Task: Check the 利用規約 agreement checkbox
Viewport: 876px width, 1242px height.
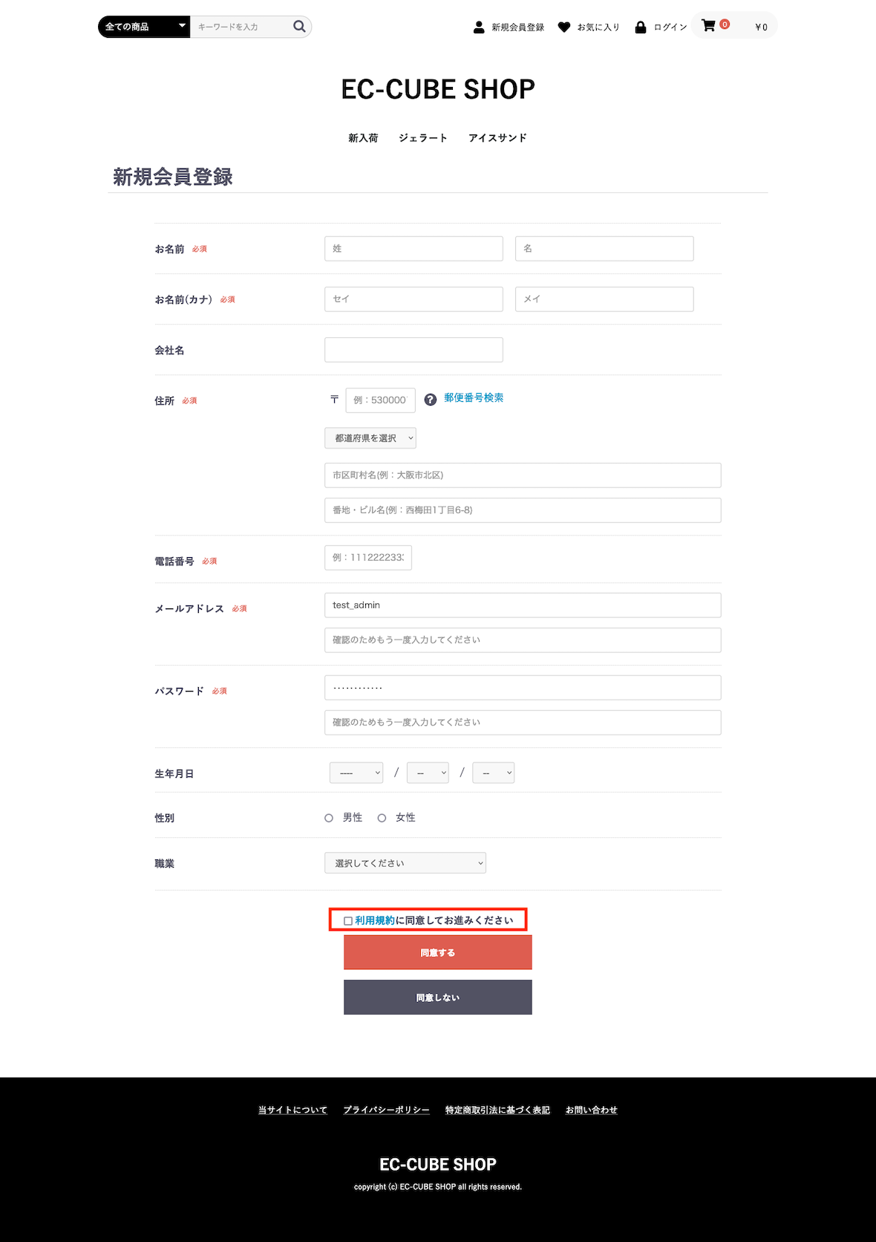Action: point(347,921)
